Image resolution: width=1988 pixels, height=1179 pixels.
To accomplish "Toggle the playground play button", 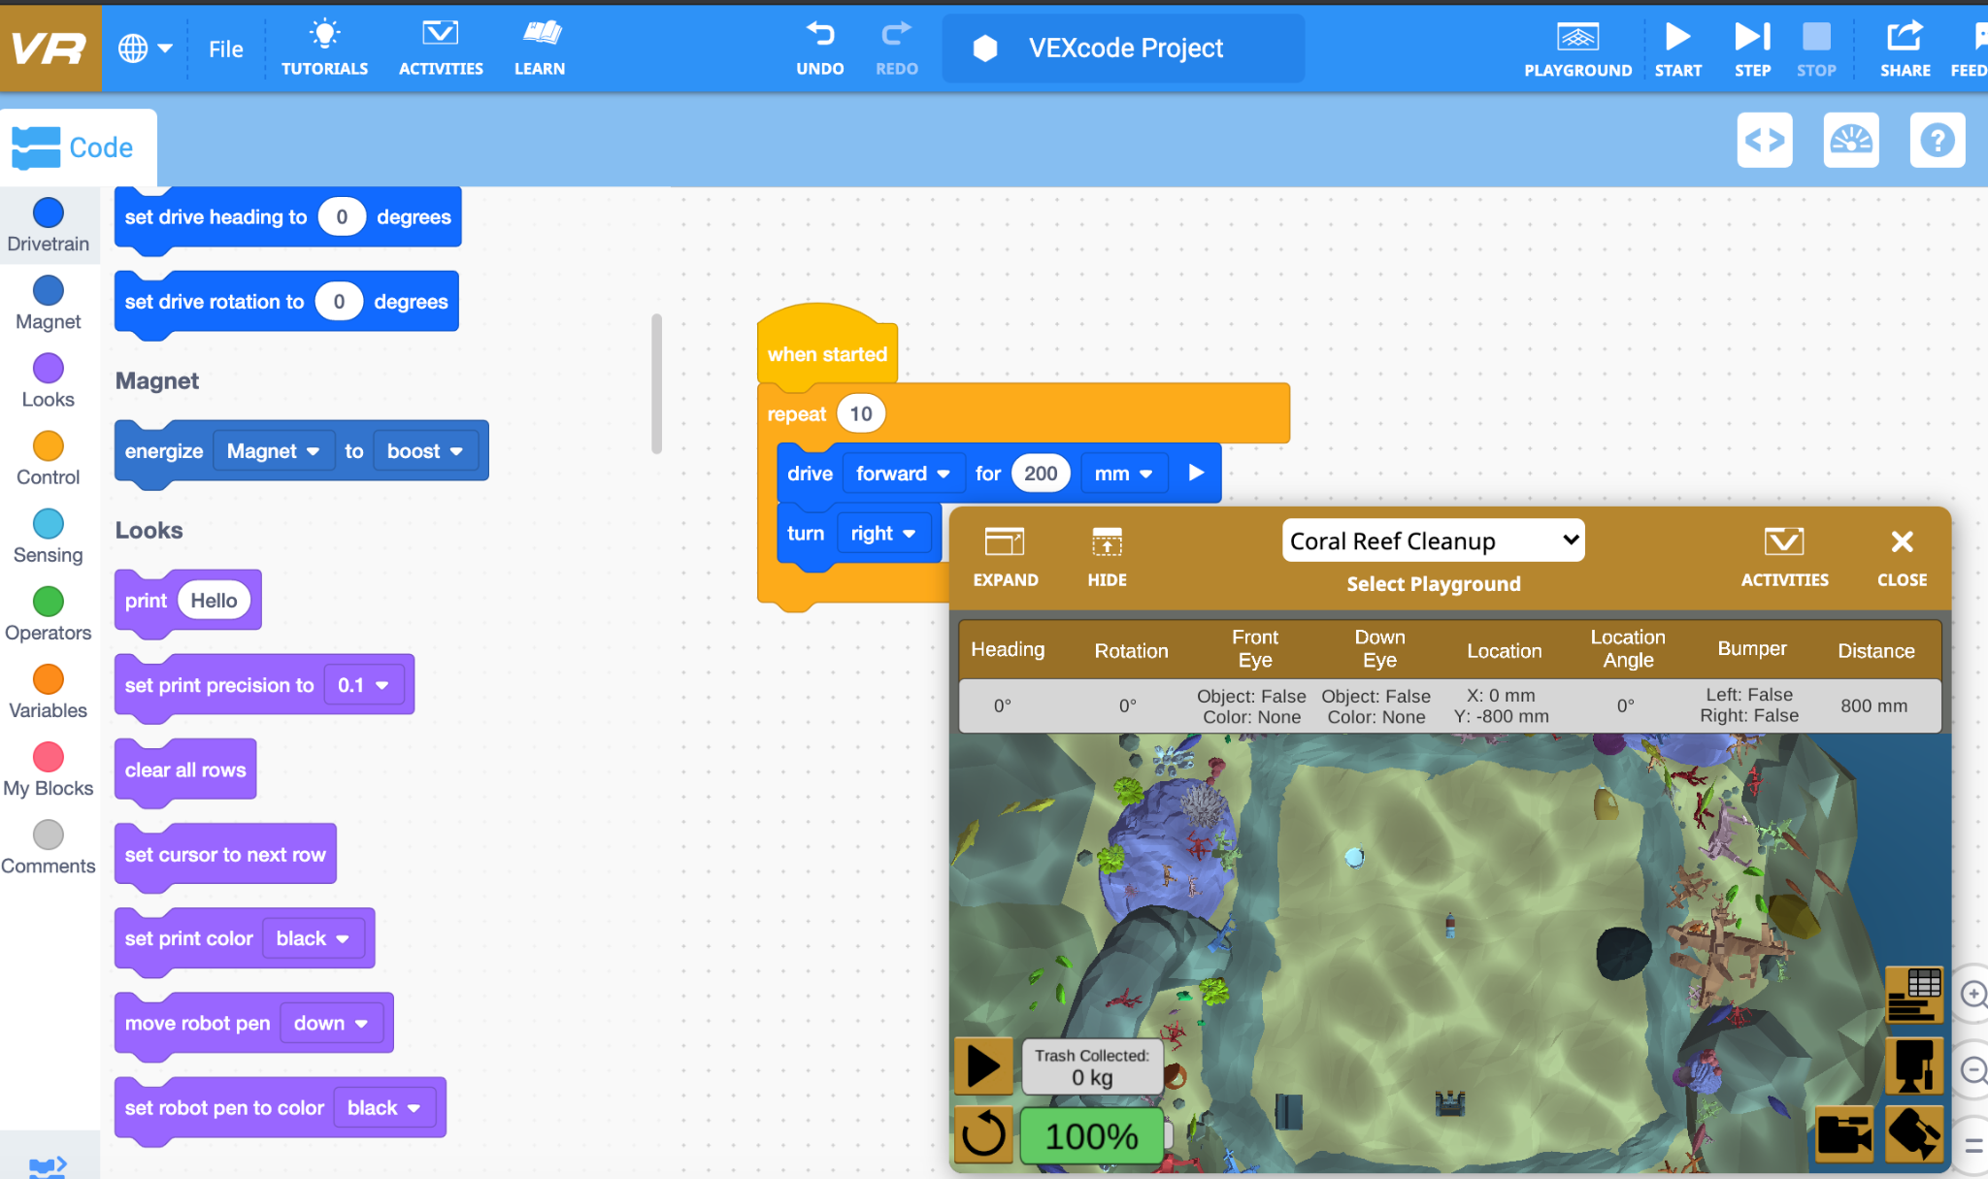I will [x=982, y=1064].
